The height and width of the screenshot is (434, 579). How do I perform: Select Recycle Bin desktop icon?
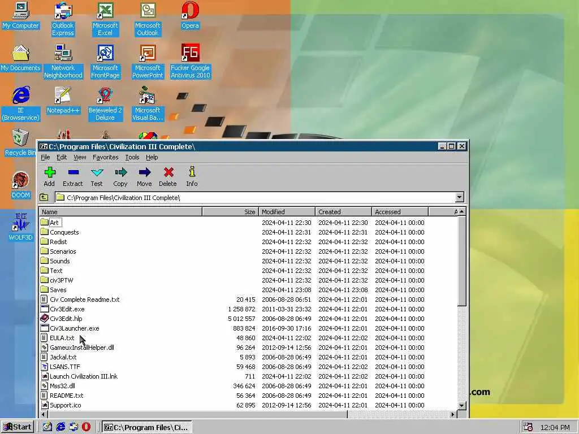click(20, 143)
